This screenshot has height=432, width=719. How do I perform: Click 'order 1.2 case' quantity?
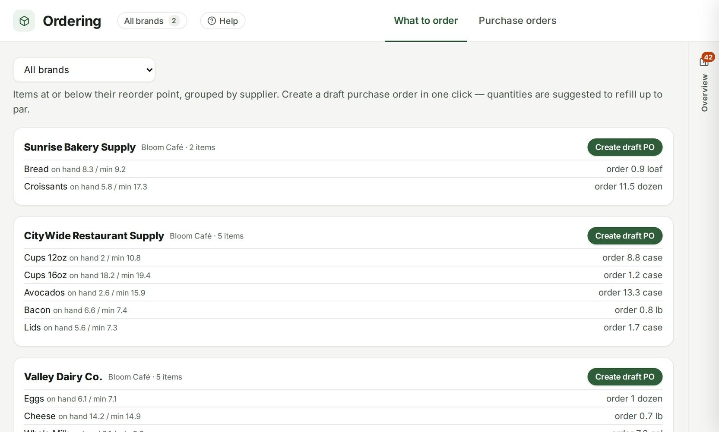click(x=633, y=275)
